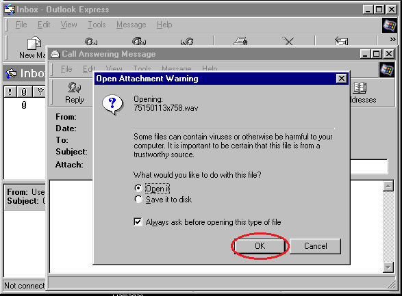Click the New Mail toolbar icon
The image size is (402, 296).
(x=34, y=43)
